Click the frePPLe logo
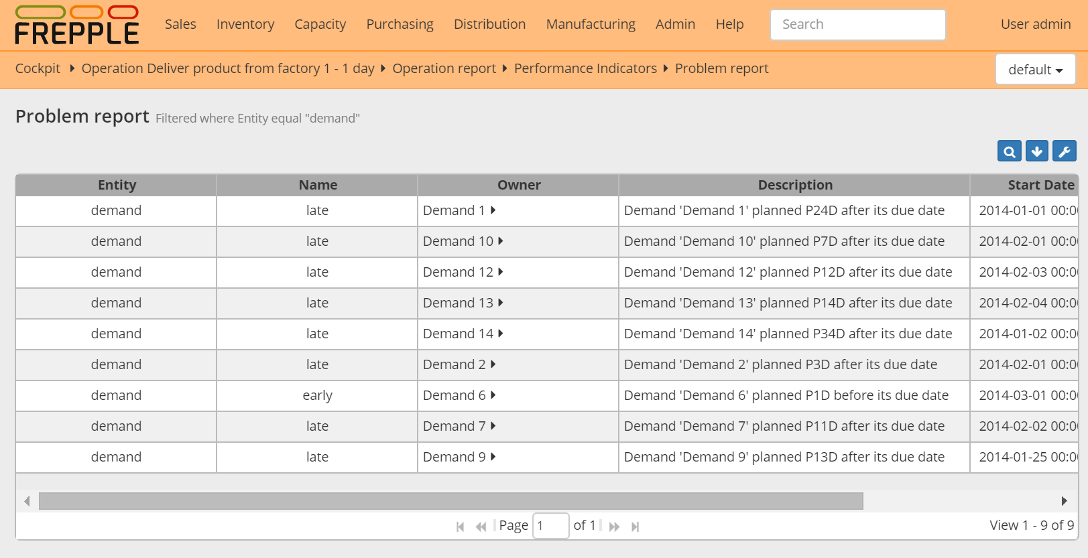The height and width of the screenshot is (558, 1088). coord(76,25)
